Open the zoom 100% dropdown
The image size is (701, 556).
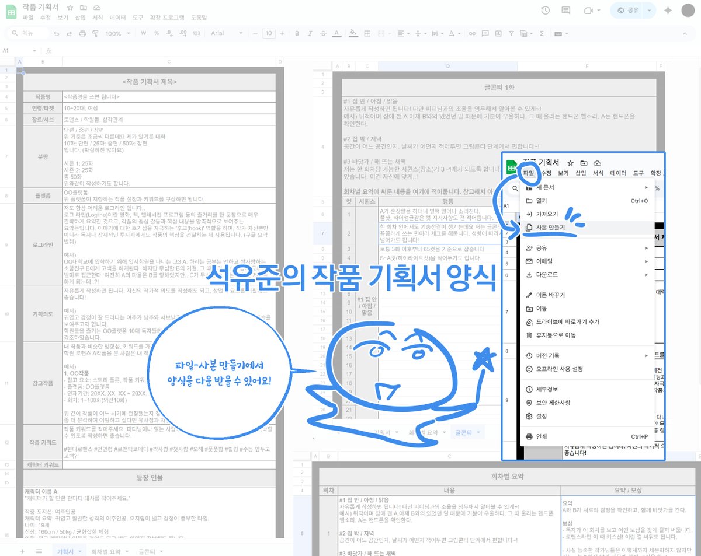[x=117, y=33]
